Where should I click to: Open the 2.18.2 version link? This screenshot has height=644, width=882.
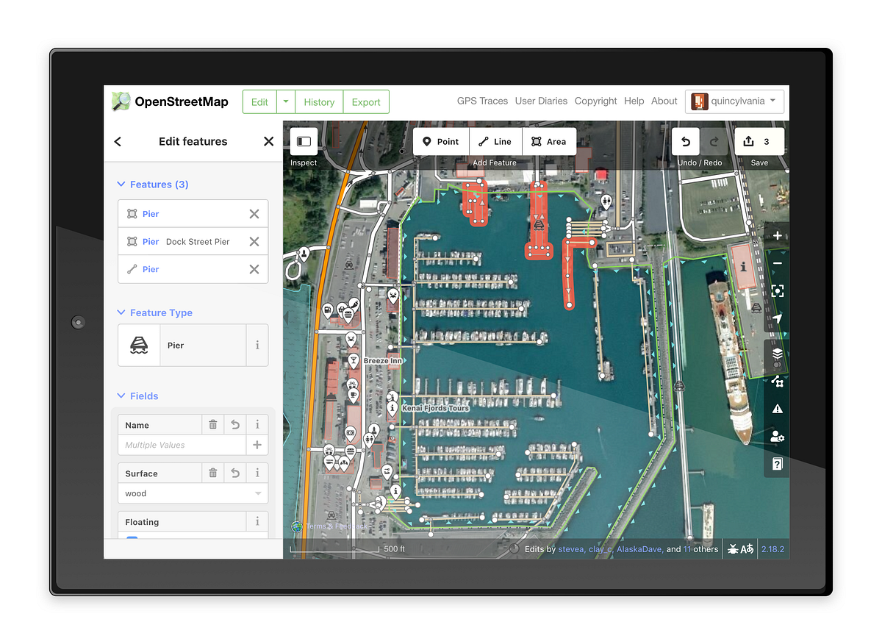point(772,548)
